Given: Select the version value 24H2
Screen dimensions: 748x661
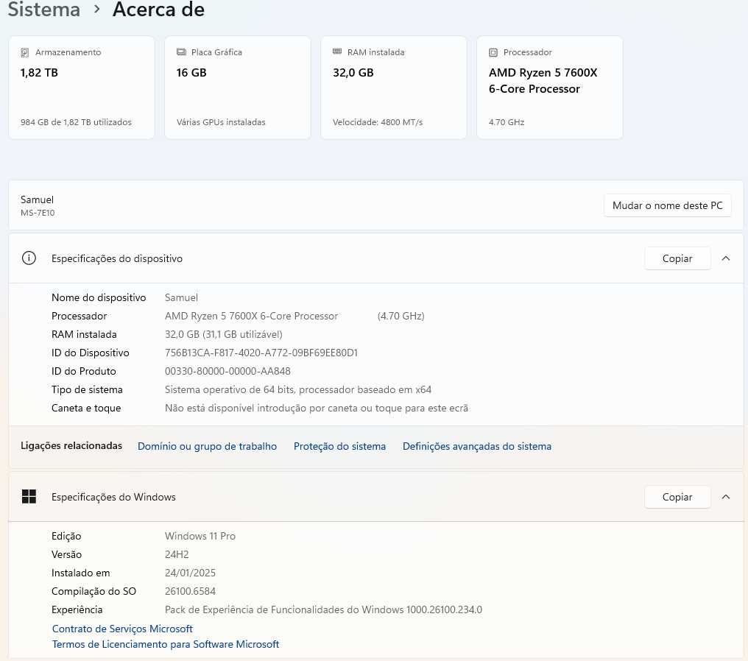Looking at the screenshot, I should pos(177,554).
